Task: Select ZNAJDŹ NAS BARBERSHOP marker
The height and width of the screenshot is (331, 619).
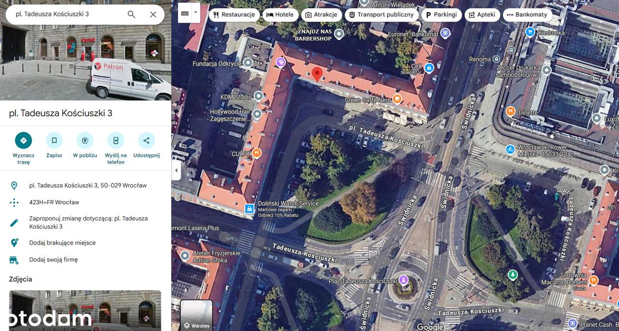Action: [339, 33]
